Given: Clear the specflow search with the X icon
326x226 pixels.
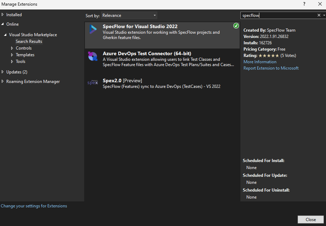Looking at the screenshot, I should point(319,15).
